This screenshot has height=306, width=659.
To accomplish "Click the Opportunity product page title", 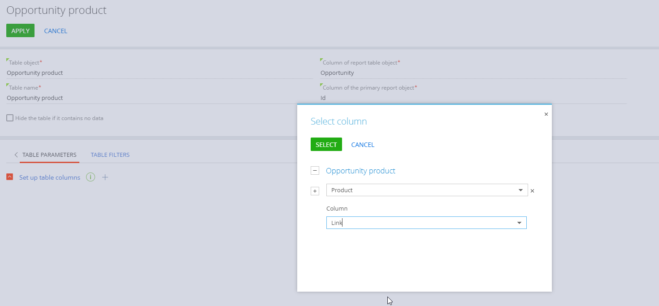I will click(56, 10).
